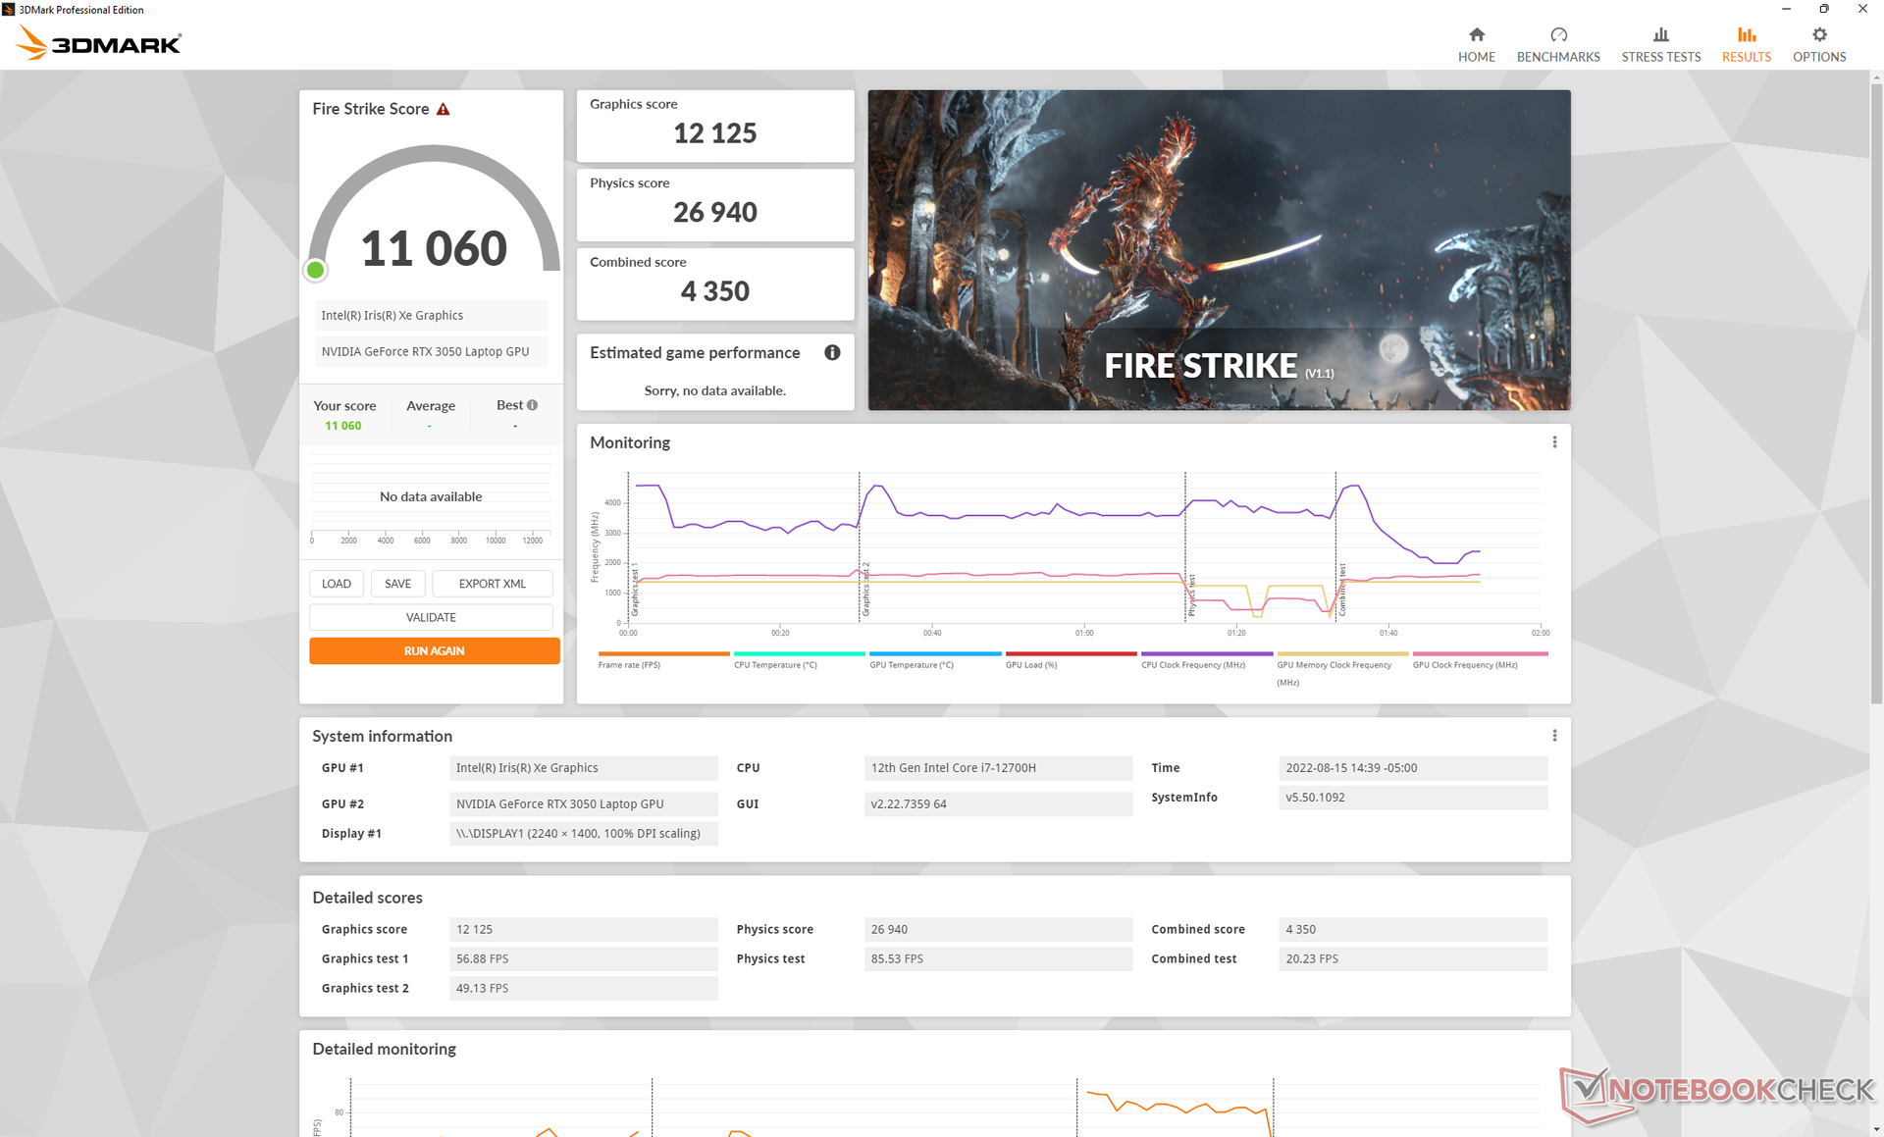1884x1137 pixels.
Task: Click the Export XML button
Action: pyautogui.click(x=492, y=584)
